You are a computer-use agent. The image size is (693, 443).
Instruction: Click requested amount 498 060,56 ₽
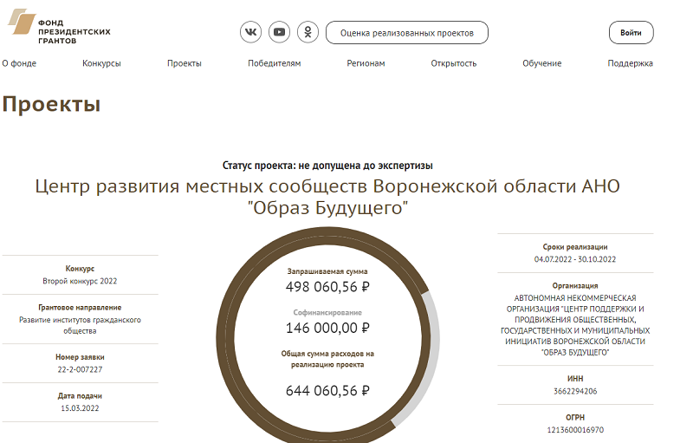327,287
